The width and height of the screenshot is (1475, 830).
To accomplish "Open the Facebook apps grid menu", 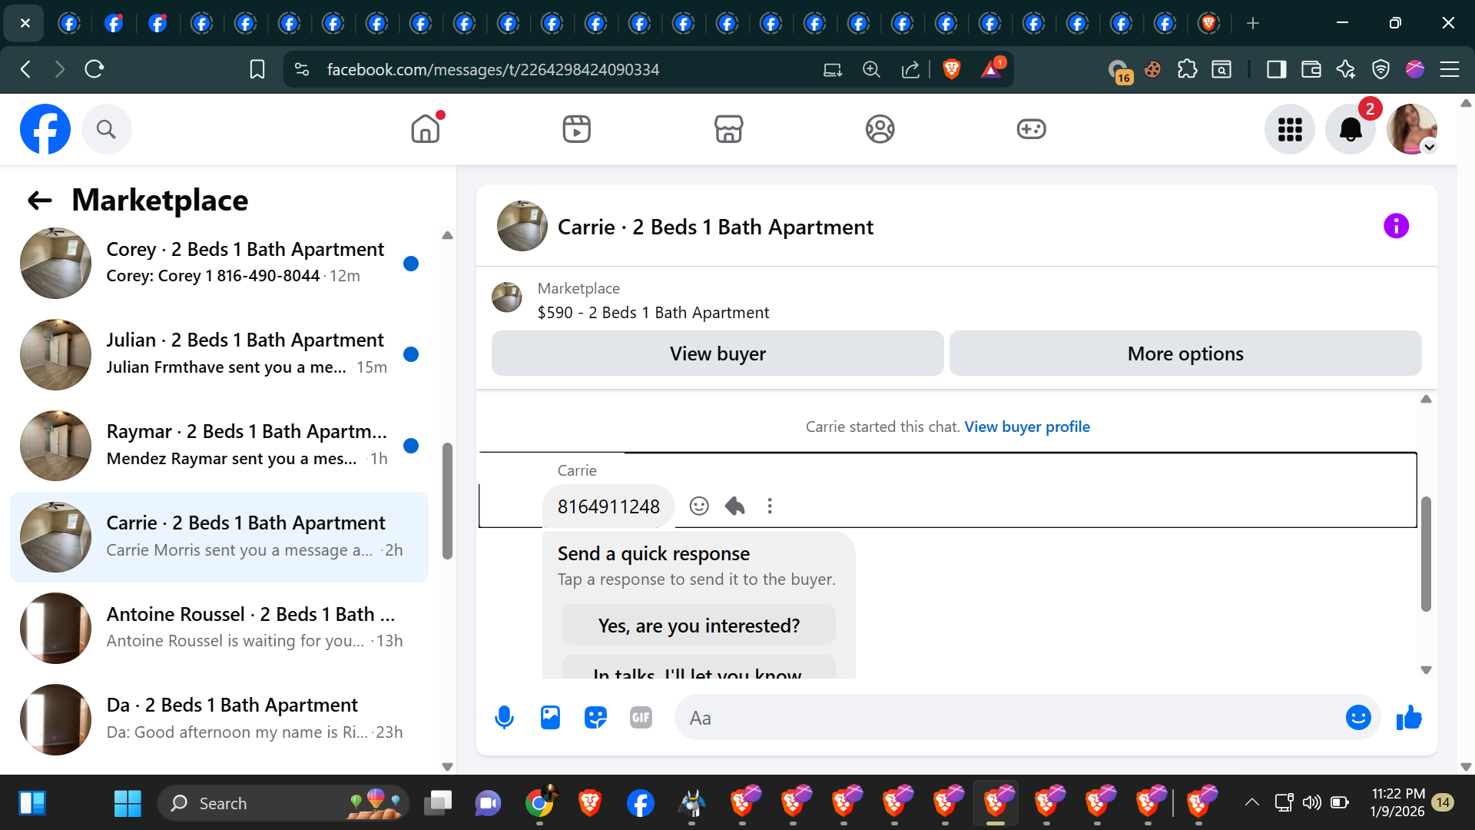I will point(1290,129).
